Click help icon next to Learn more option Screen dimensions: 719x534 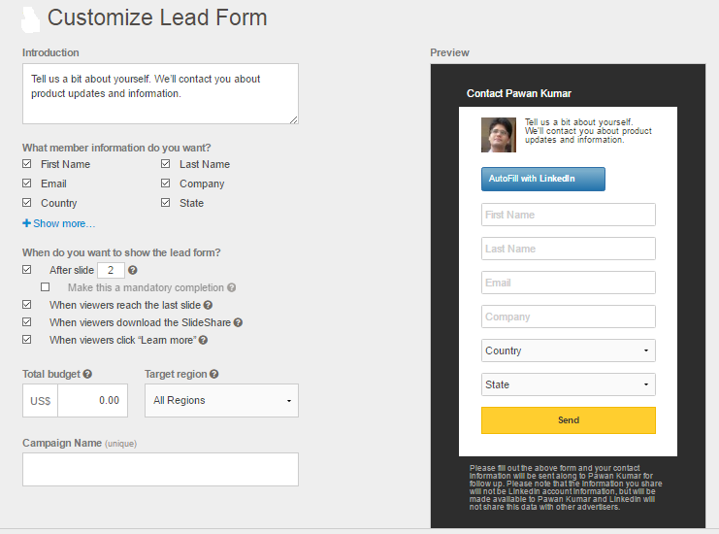click(203, 340)
